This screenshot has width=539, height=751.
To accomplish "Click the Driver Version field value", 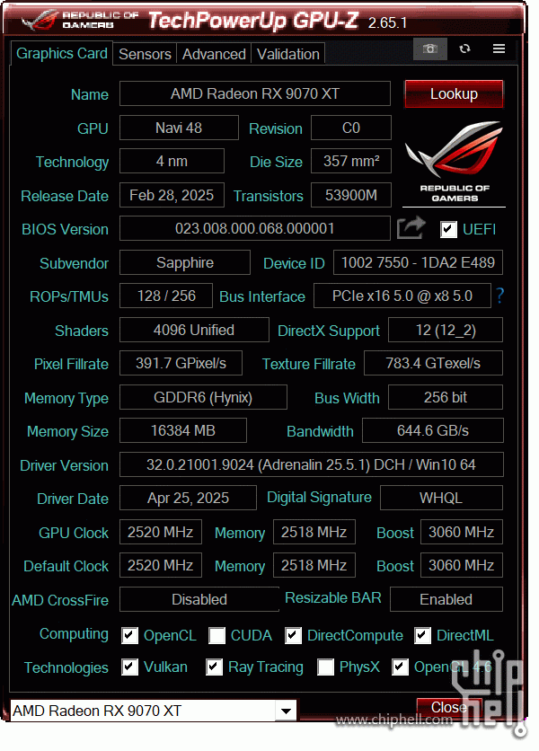I will pyautogui.click(x=312, y=464).
